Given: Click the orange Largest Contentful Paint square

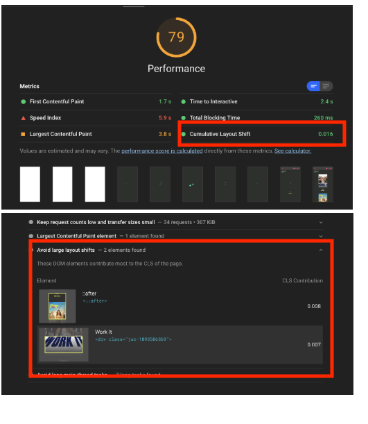Looking at the screenshot, I should (x=24, y=134).
